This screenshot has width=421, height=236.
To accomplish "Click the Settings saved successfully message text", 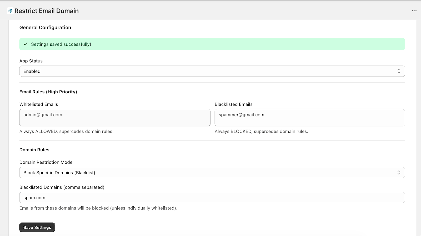I will (61, 44).
